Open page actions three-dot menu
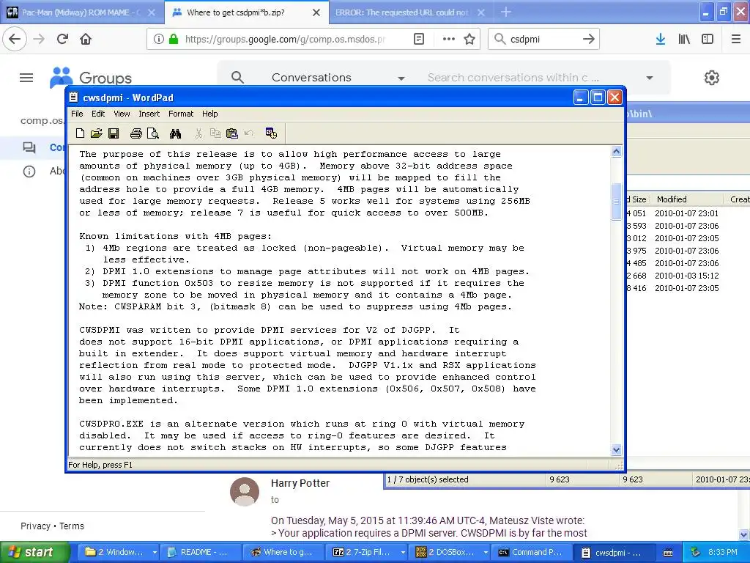This screenshot has height=563, width=750. [x=449, y=39]
